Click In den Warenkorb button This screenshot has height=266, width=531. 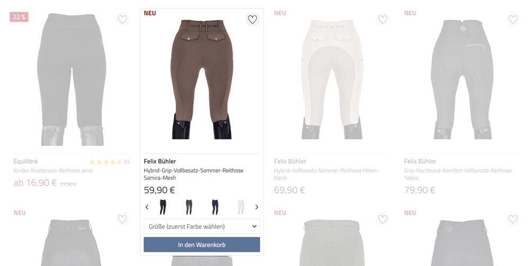[x=202, y=245]
